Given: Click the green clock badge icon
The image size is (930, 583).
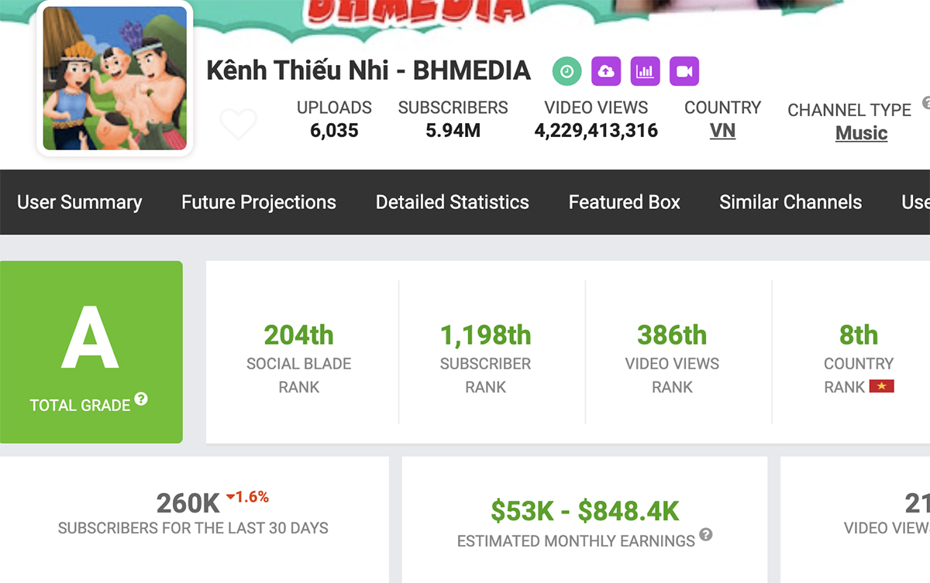Looking at the screenshot, I should [567, 71].
